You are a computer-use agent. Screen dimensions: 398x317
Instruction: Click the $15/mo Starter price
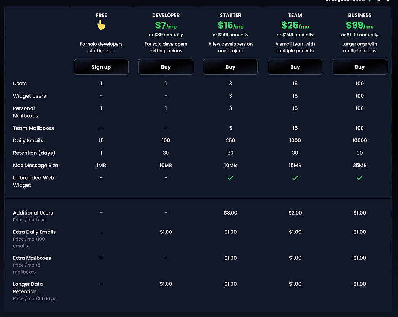231,25
